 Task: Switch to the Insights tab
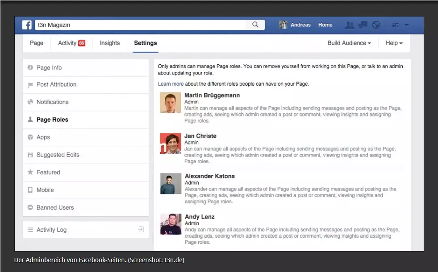[110, 43]
